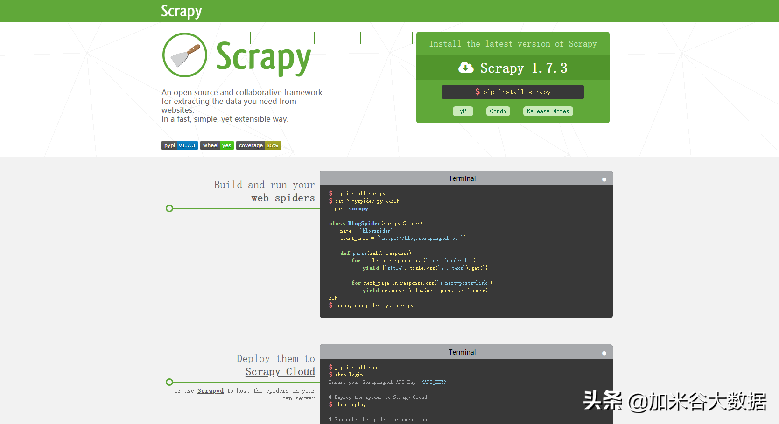
Task: Click the Scrapy text in the green header bar
Action: 182,11
